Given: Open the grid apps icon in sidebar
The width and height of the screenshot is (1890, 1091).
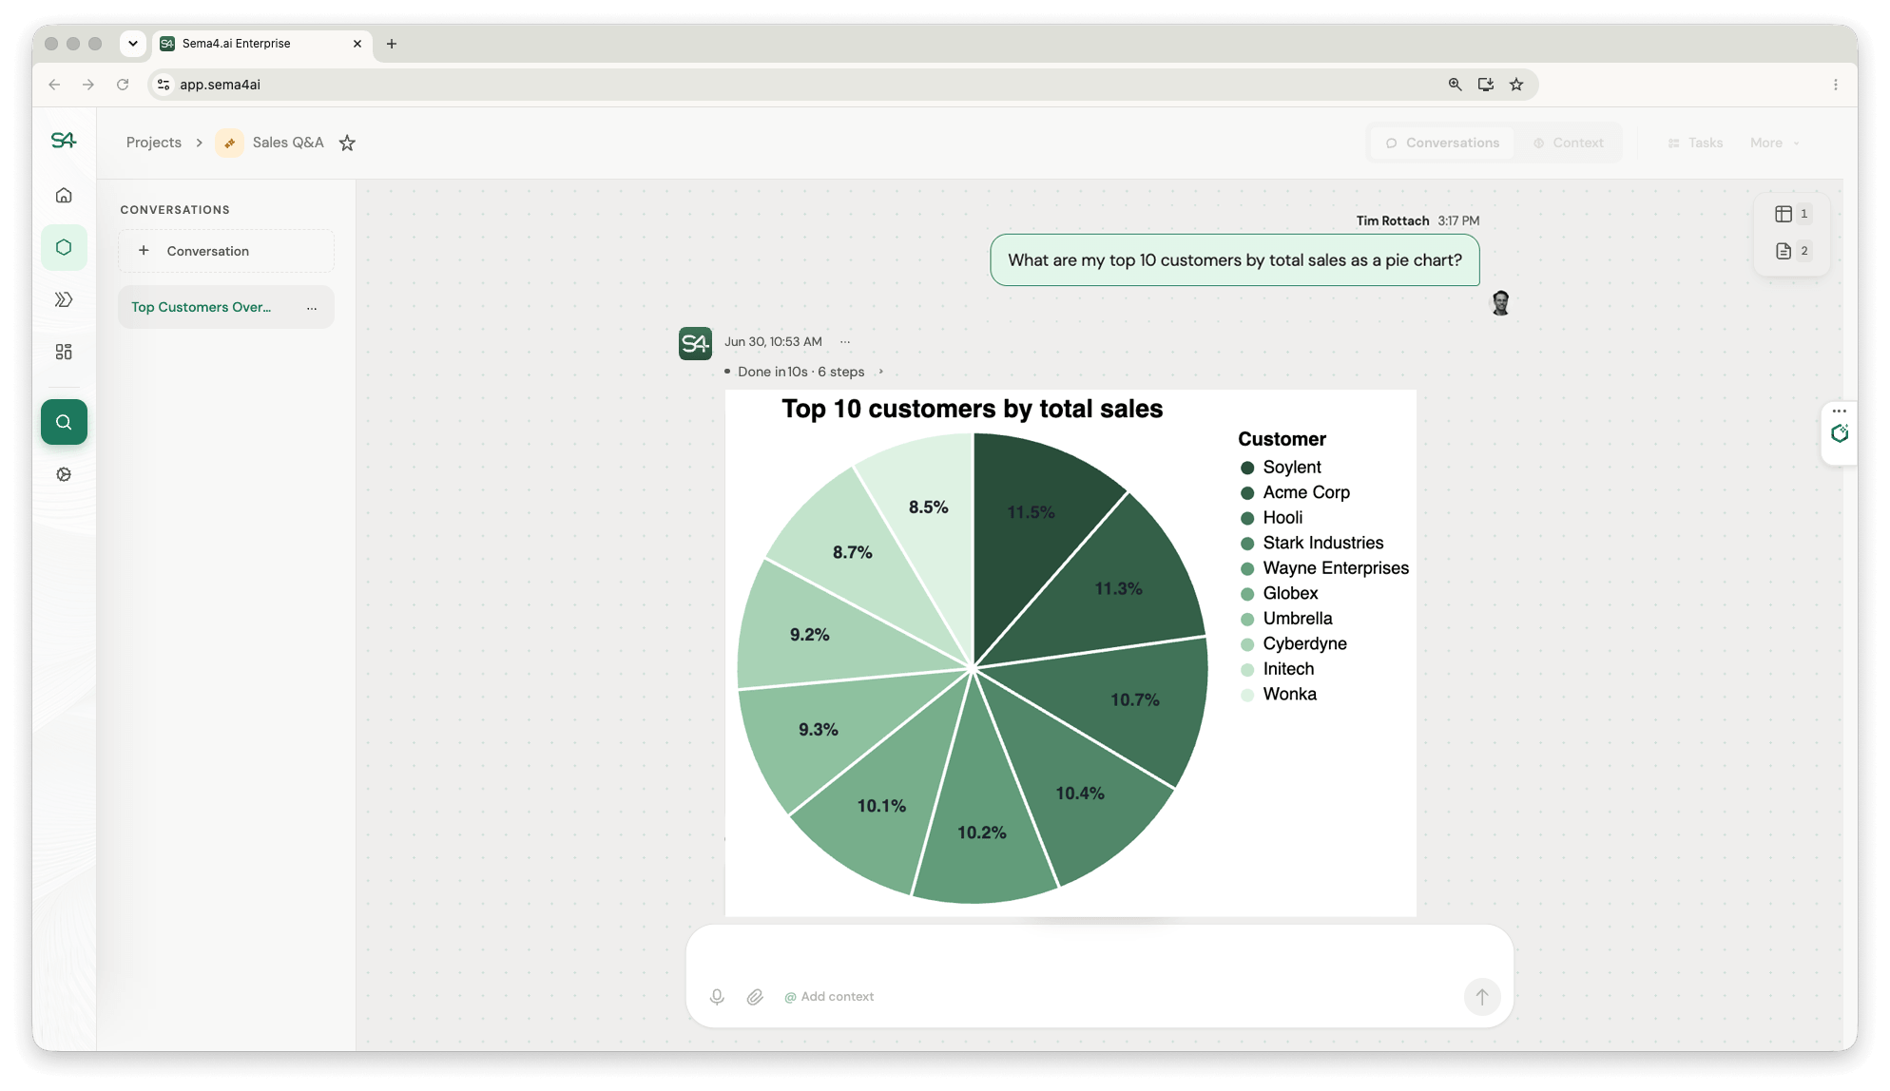Looking at the screenshot, I should (x=64, y=352).
